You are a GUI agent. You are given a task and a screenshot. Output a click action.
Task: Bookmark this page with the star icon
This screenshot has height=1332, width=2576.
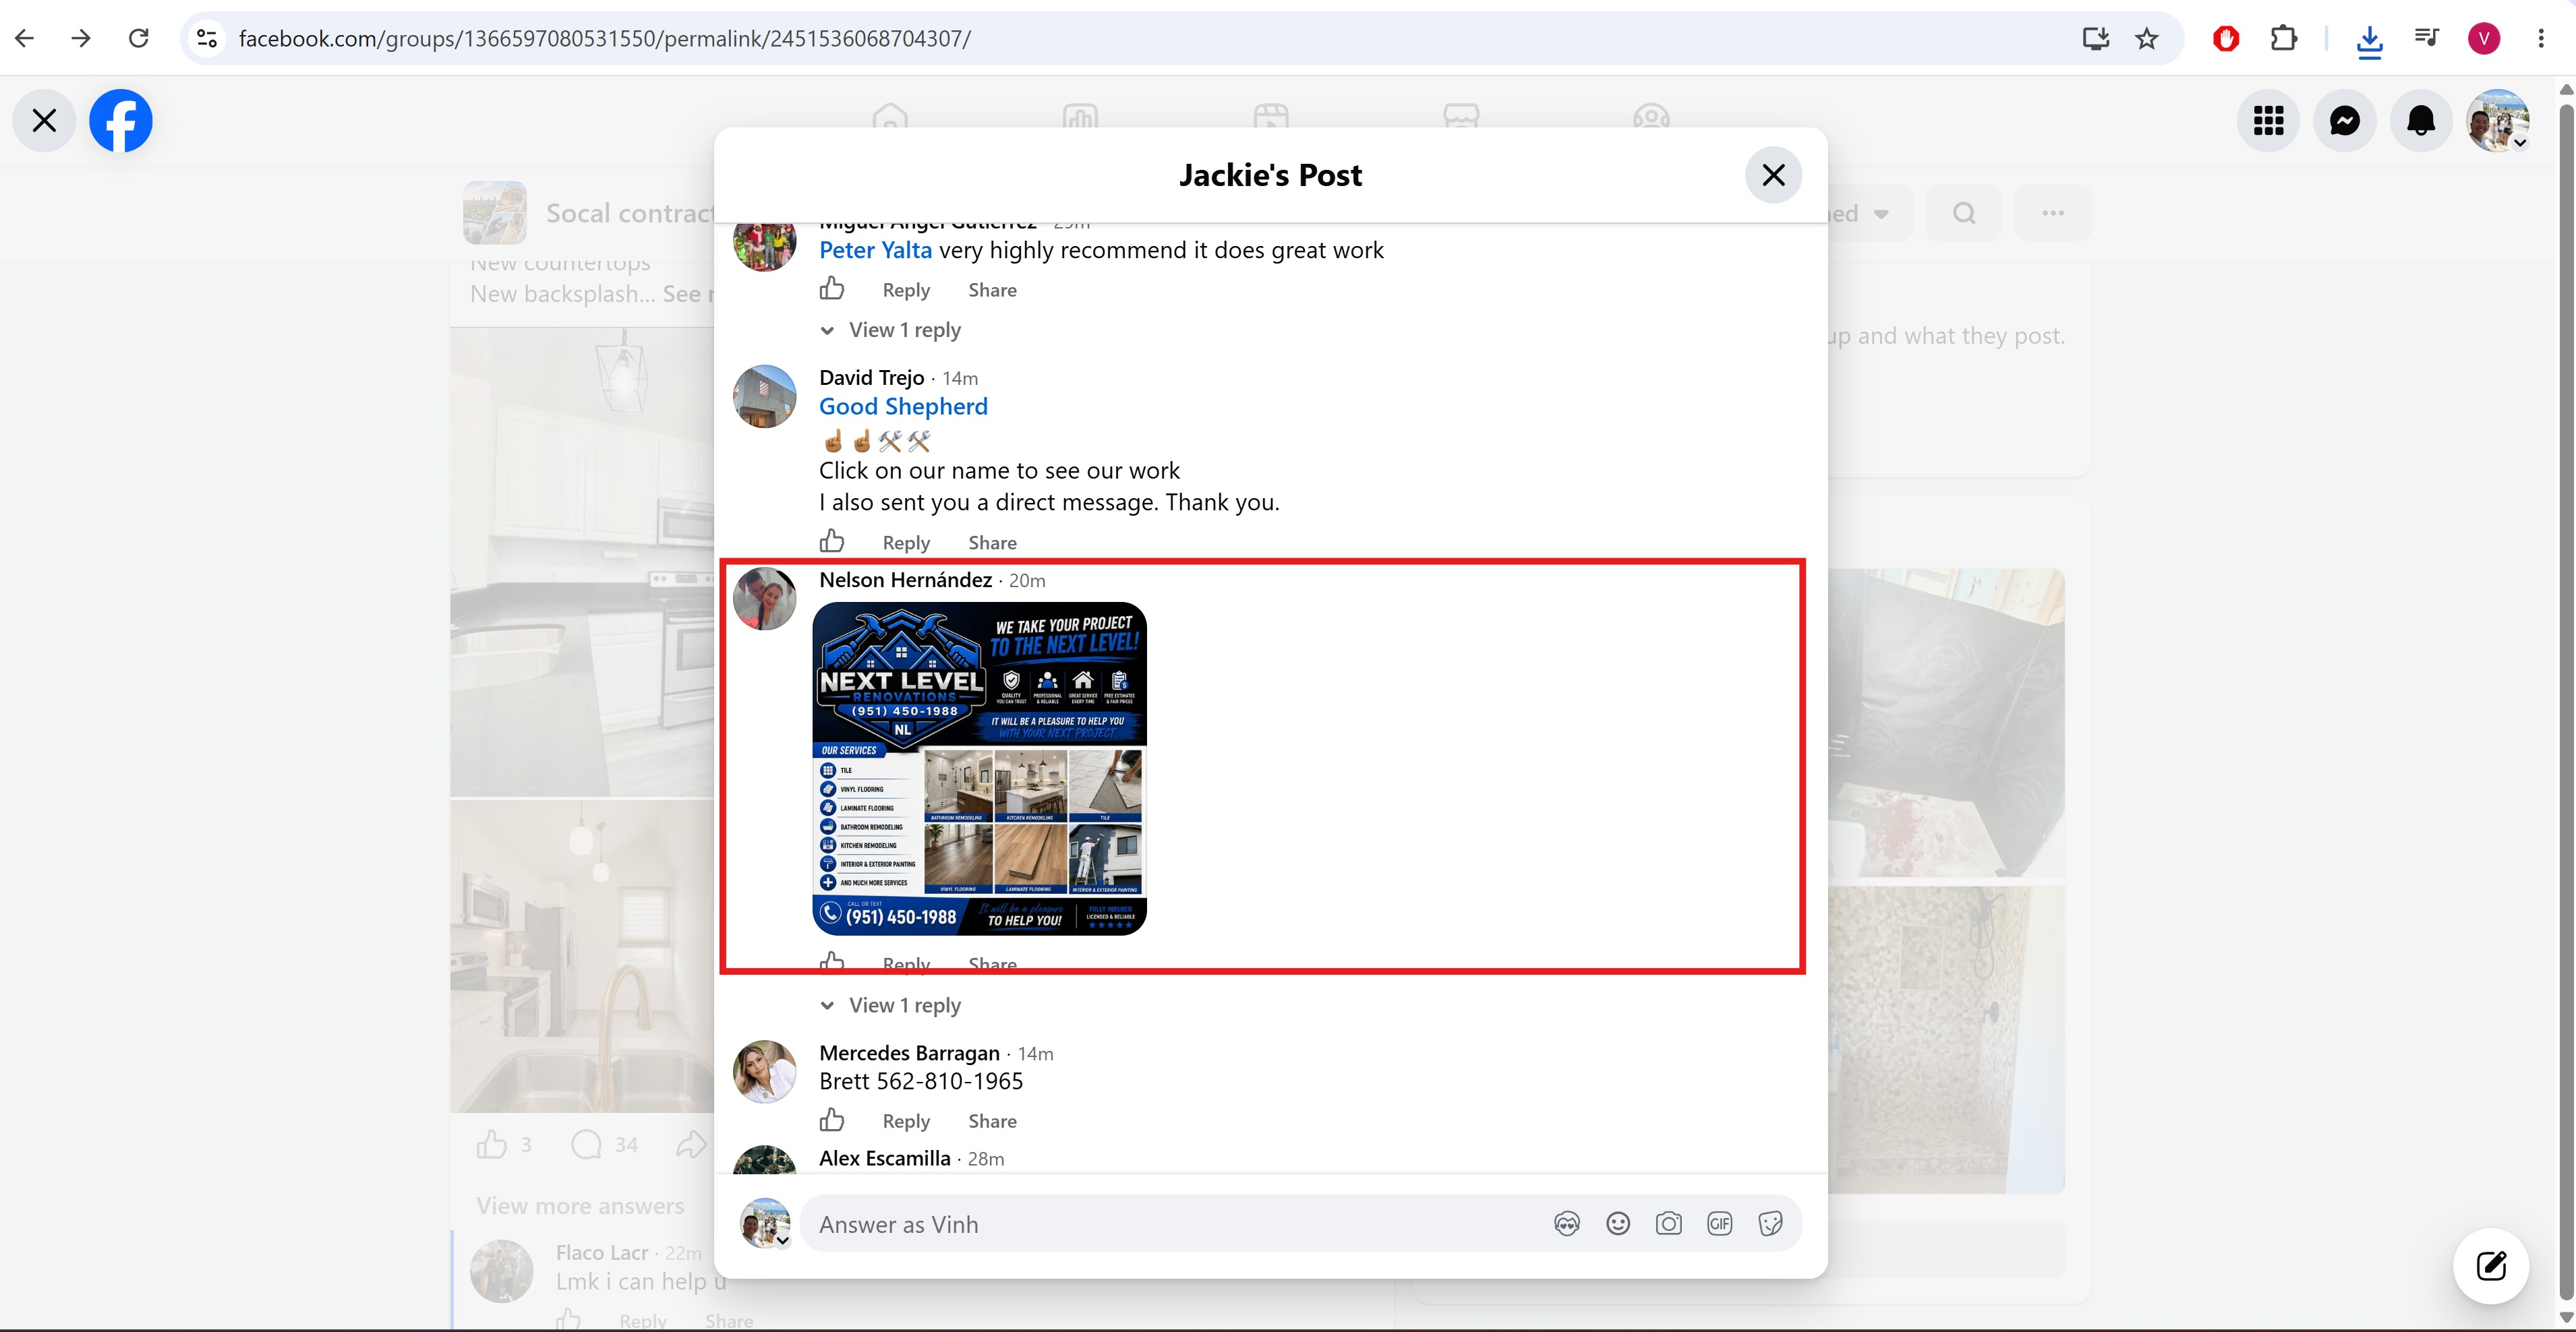click(x=2146, y=38)
